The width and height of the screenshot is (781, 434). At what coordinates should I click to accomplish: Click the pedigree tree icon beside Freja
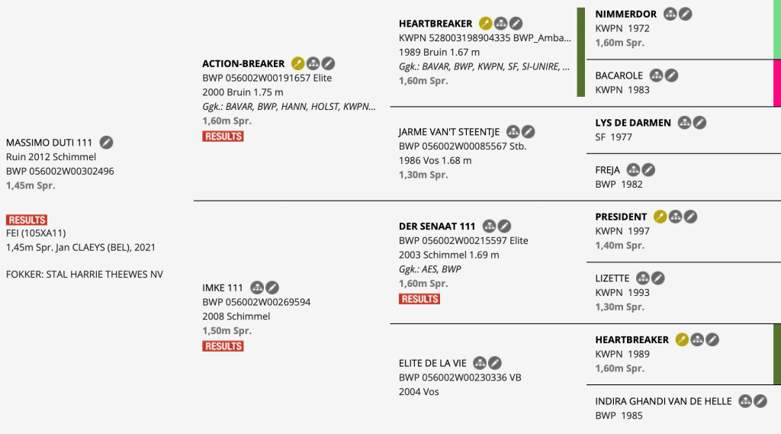pos(633,169)
